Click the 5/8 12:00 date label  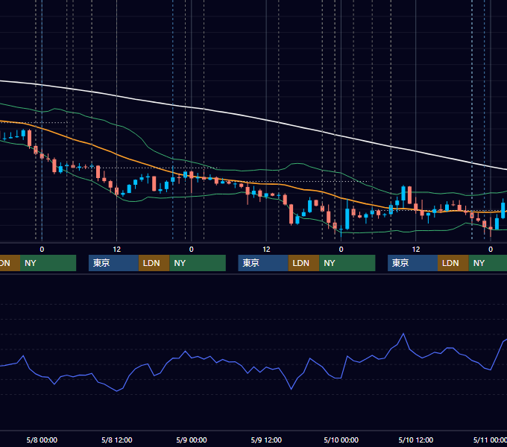[117, 440]
